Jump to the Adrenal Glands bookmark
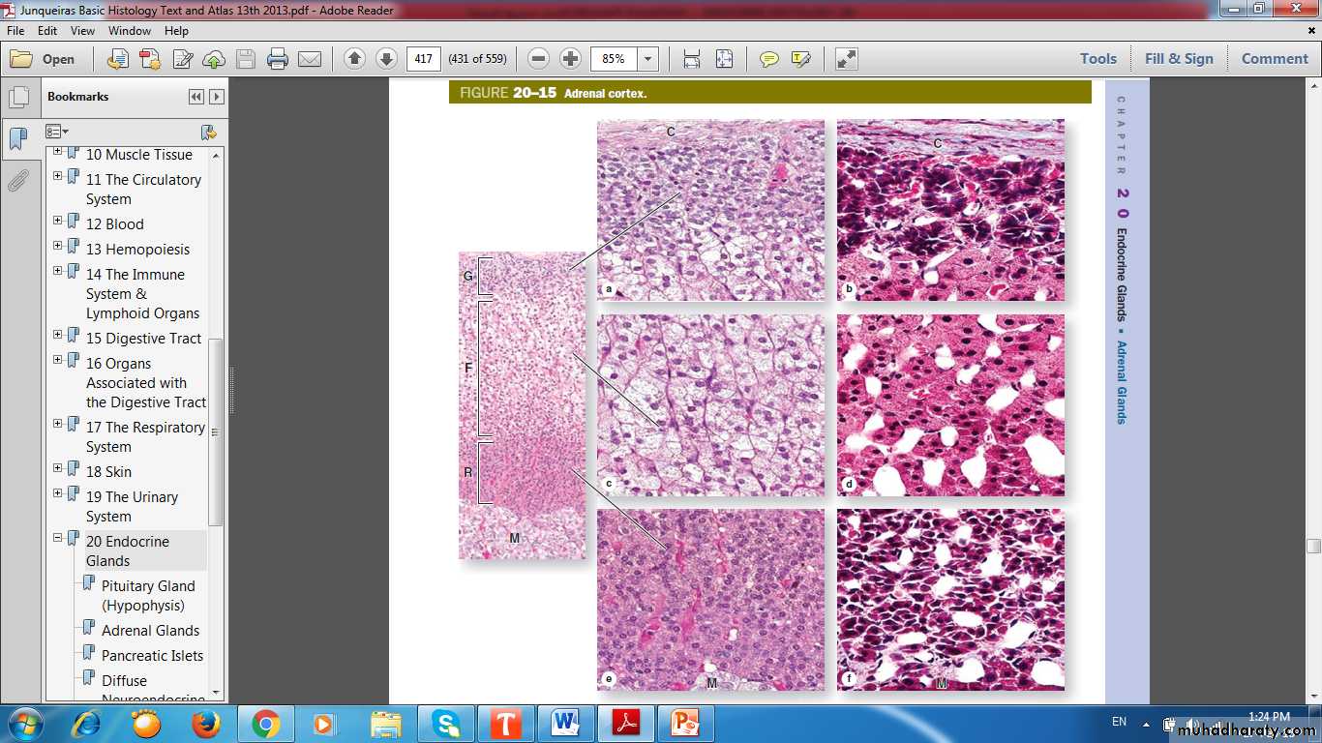Image resolution: width=1322 pixels, height=743 pixels. pyautogui.click(x=150, y=631)
